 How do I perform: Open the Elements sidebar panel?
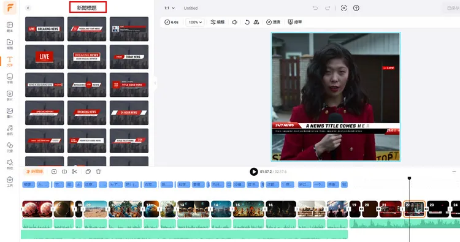10,147
